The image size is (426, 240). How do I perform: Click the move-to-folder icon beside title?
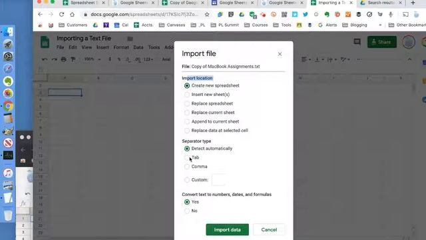pyautogui.click(x=130, y=39)
